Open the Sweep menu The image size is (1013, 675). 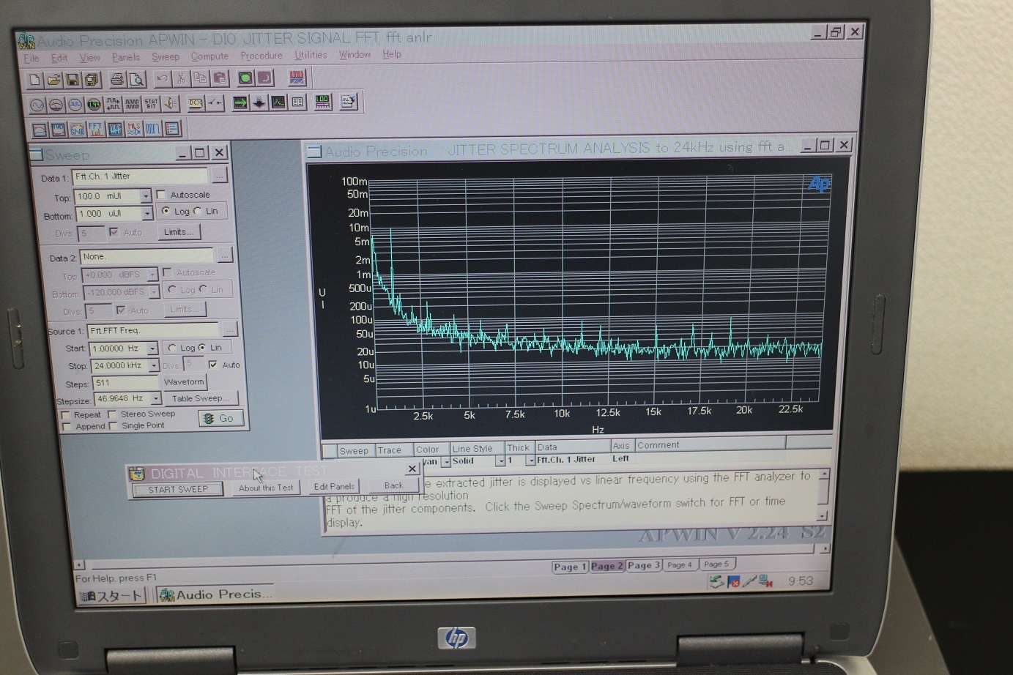coord(166,56)
